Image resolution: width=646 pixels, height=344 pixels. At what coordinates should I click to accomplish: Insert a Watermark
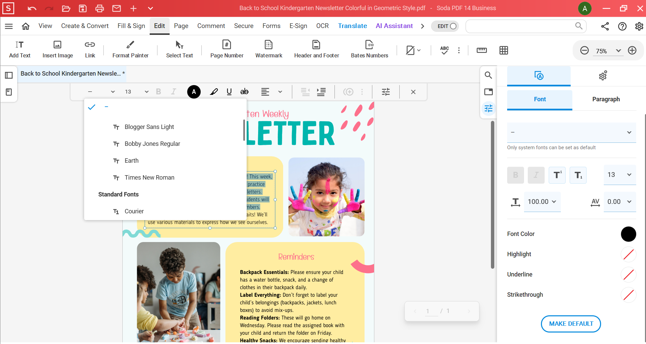click(x=268, y=49)
